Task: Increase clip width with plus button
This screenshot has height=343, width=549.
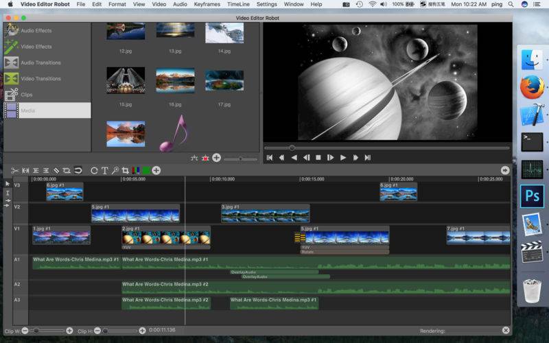Action: 69,331
